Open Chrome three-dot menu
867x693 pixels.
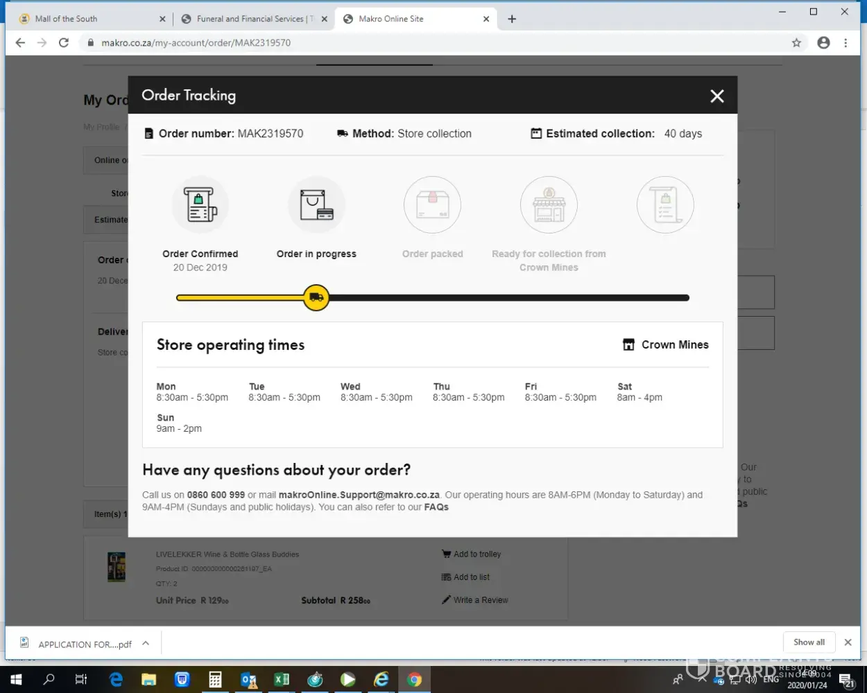point(845,43)
